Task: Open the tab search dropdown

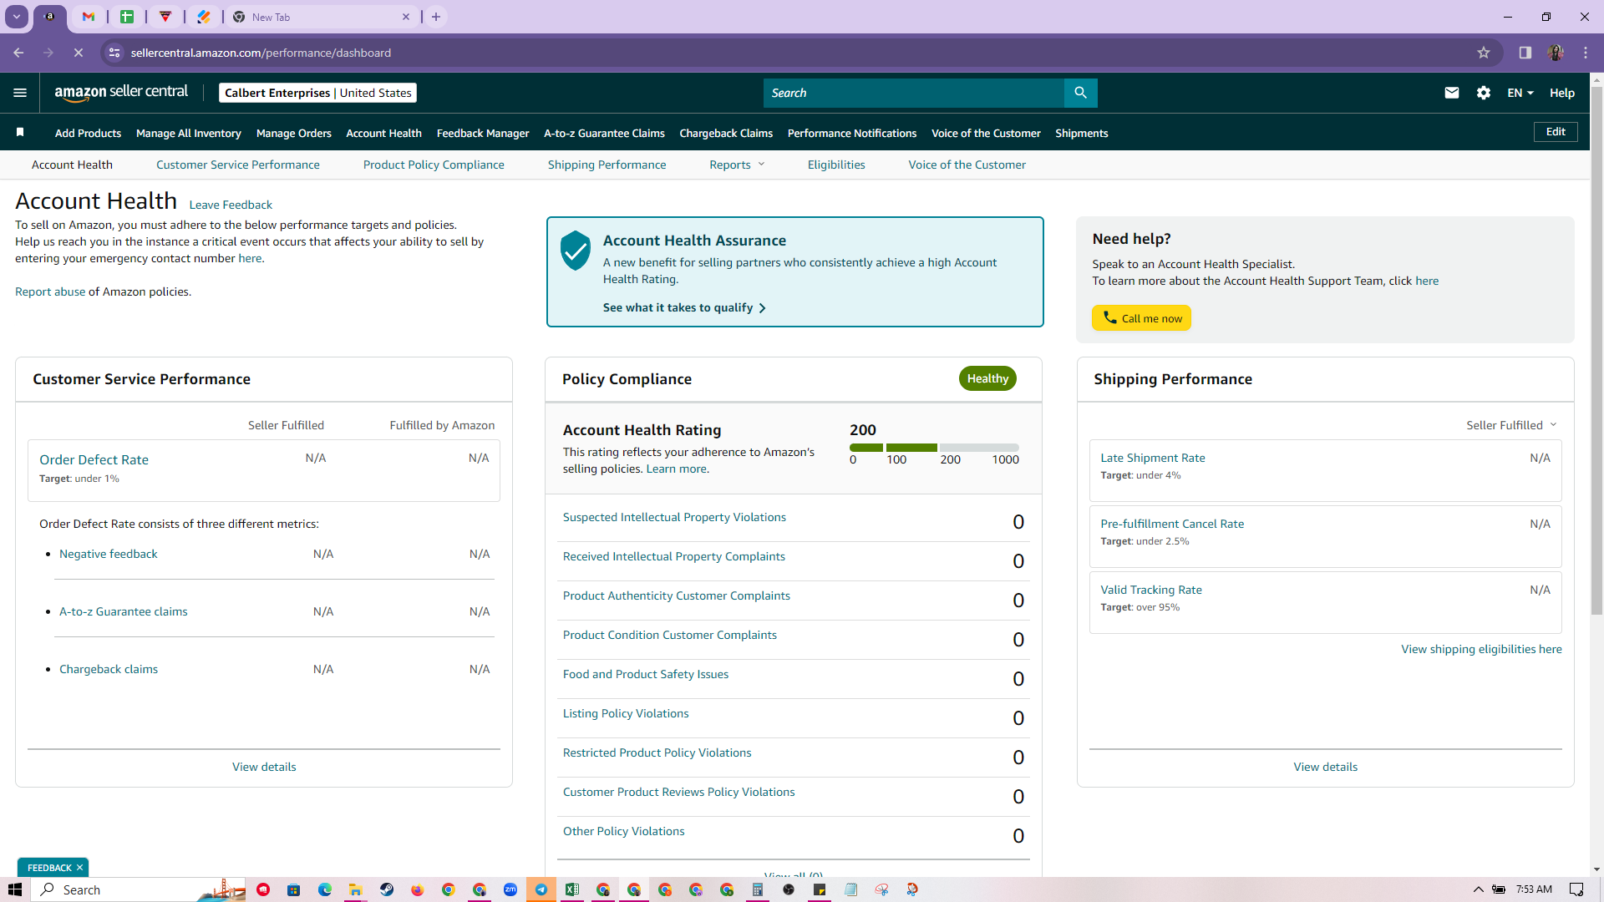Action: [x=17, y=17]
